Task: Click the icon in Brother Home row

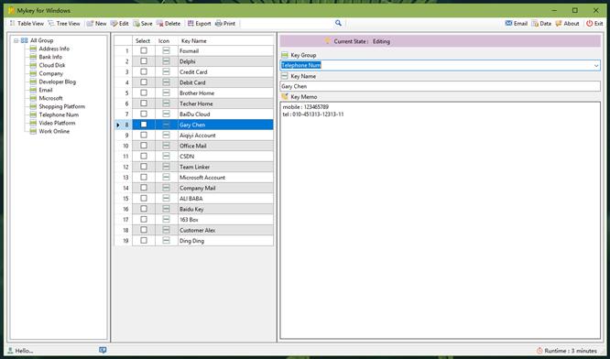Action: pyautogui.click(x=166, y=93)
